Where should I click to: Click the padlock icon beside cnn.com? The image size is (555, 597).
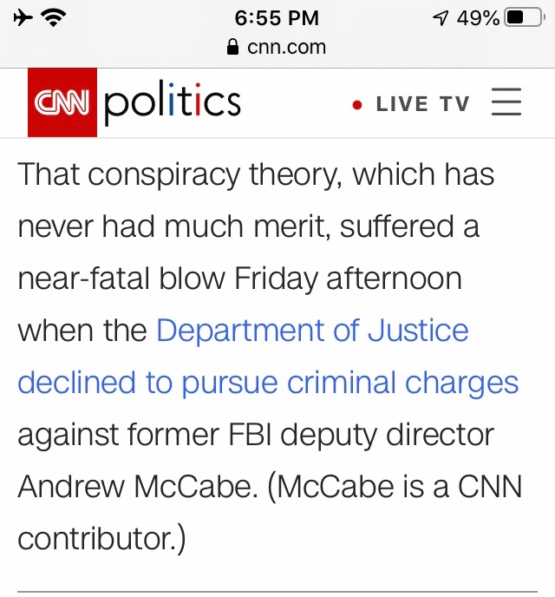point(232,48)
